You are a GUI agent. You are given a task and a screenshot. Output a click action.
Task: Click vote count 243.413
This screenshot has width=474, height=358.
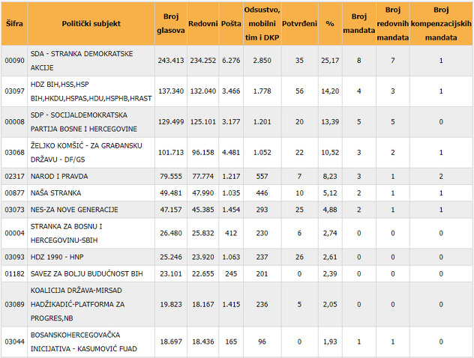tap(171, 61)
